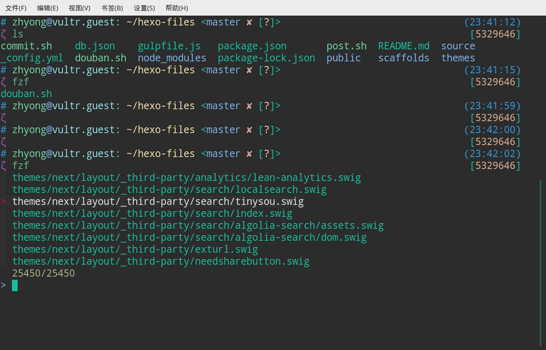This screenshot has height=350, width=546.
Task: Click the package.json filename in ls output
Action: (x=252, y=46)
